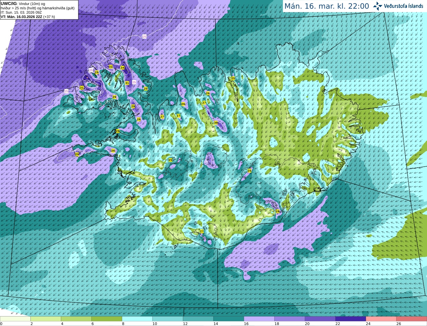Pick the 2–4 m/s light yellow-green swatch
Image resolution: width=427 pixels, height=326 pixels.
click(x=46, y=319)
